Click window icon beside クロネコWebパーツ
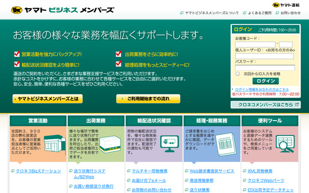Image resolution: width=309 pixels, height=193 pixels. (245, 180)
